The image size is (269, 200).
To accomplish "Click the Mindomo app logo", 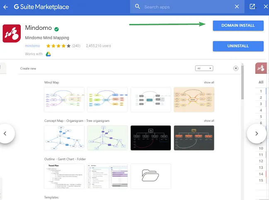I will click(12, 34).
